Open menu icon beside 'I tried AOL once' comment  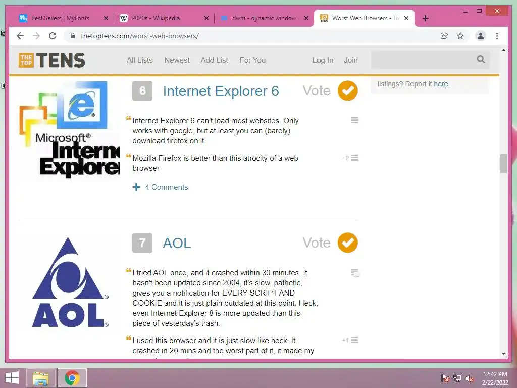[355, 273]
